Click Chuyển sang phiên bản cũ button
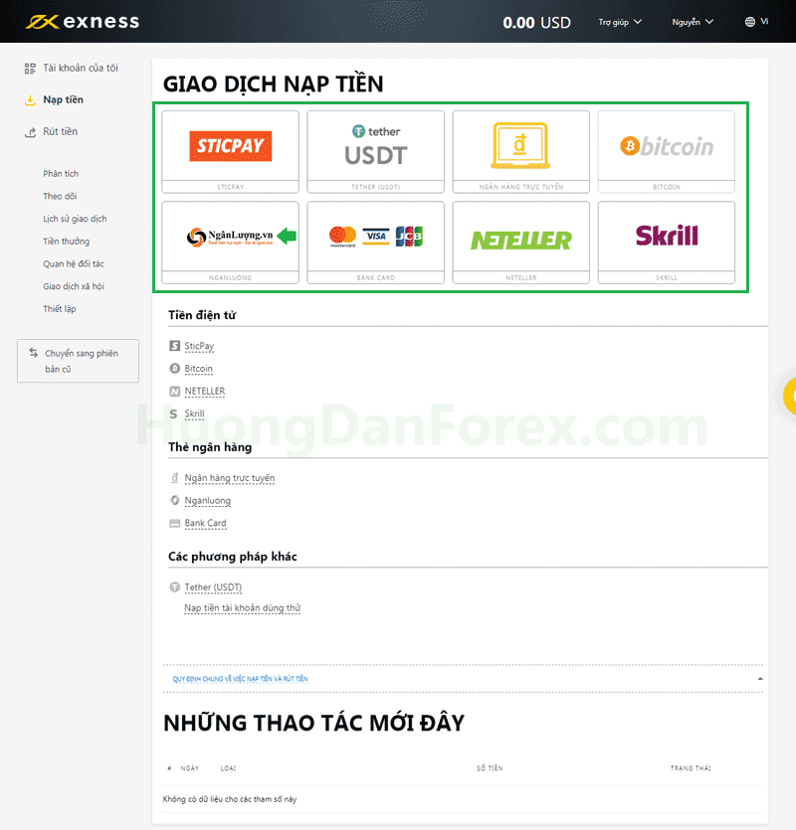 click(78, 361)
